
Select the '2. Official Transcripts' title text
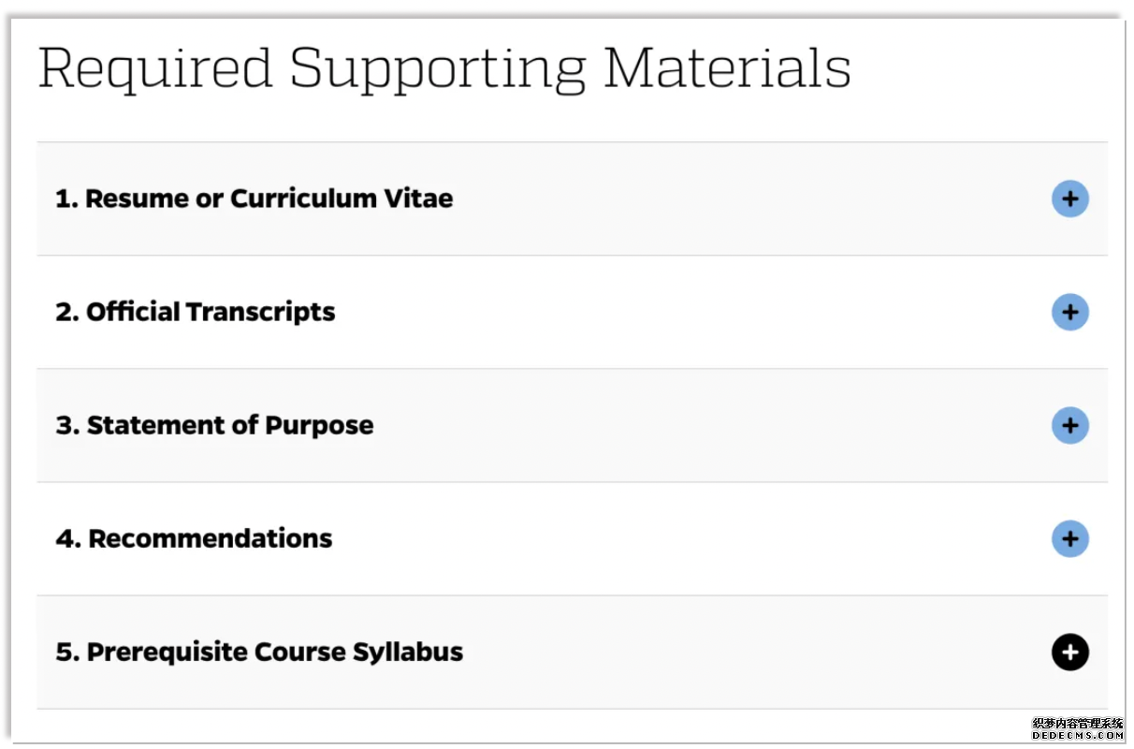(x=195, y=312)
